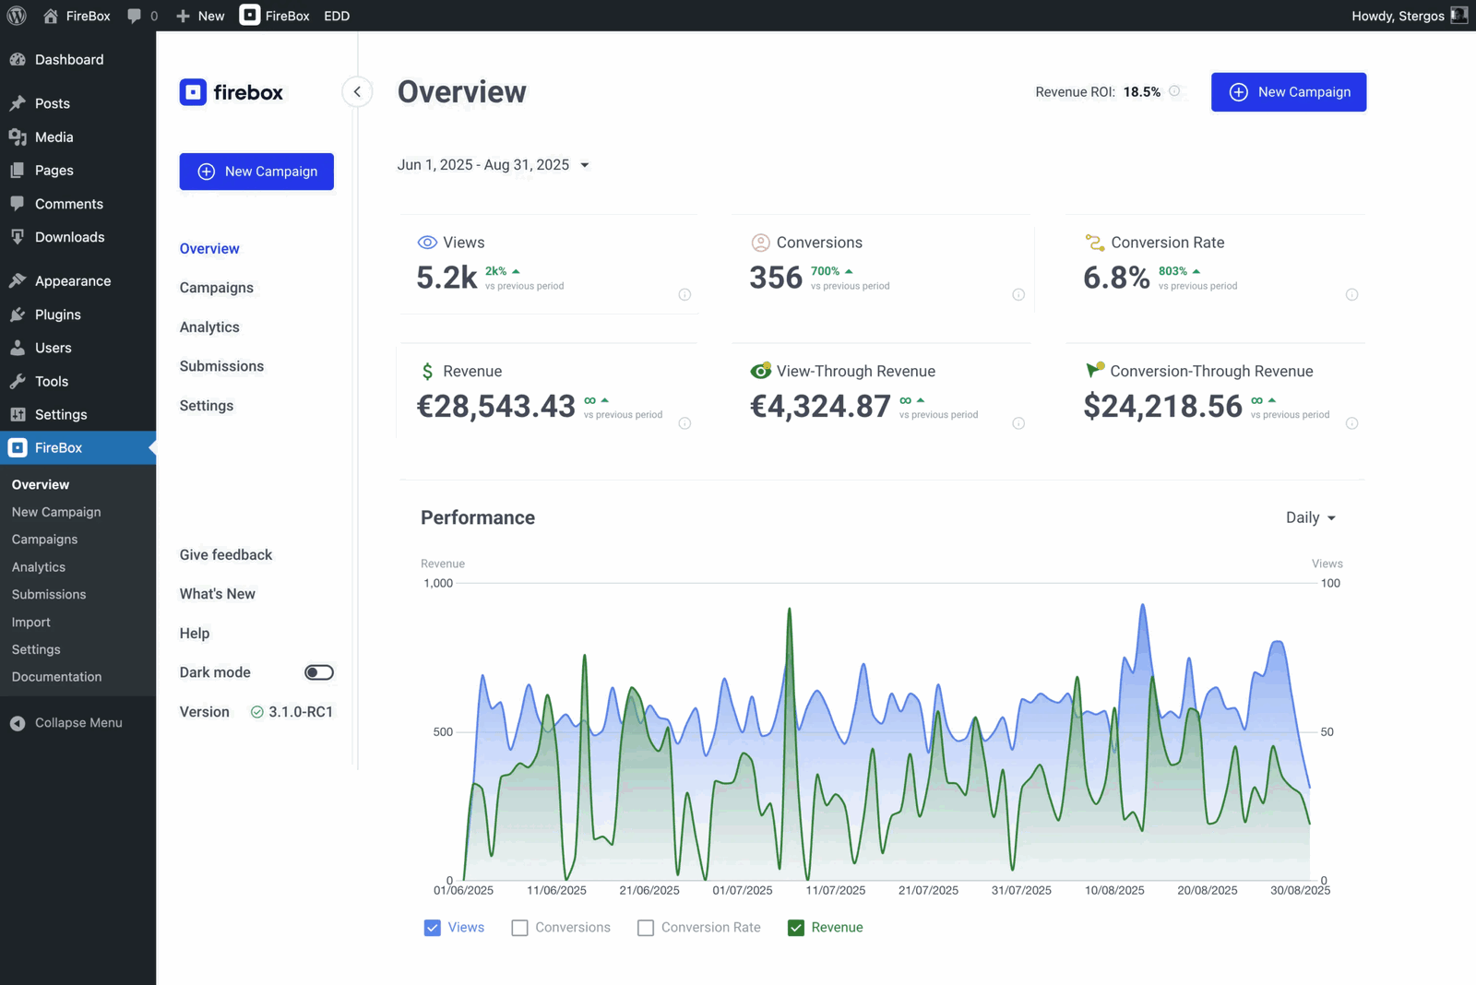The width and height of the screenshot is (1476, 985).
Task: Collapse the FireBox sidebar with the chevron
Action: (x=357, y=92)
